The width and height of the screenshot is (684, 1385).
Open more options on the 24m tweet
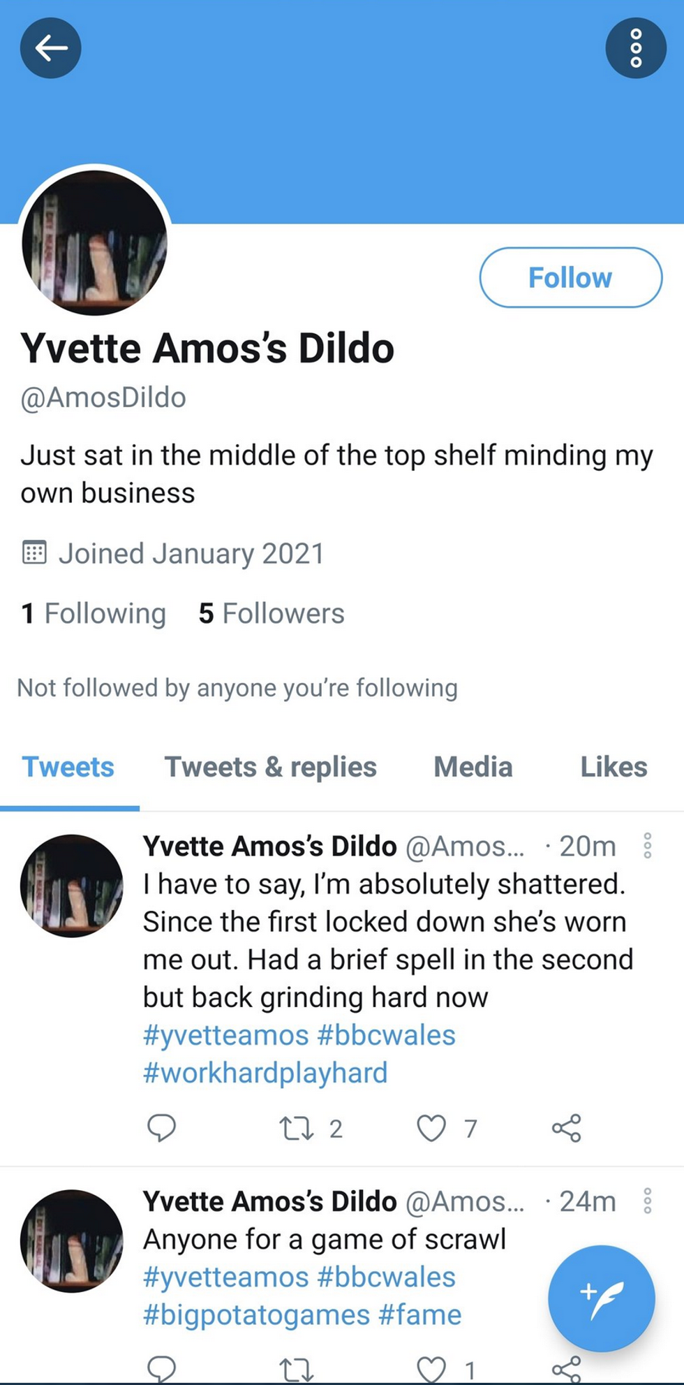pos(647,1201)
